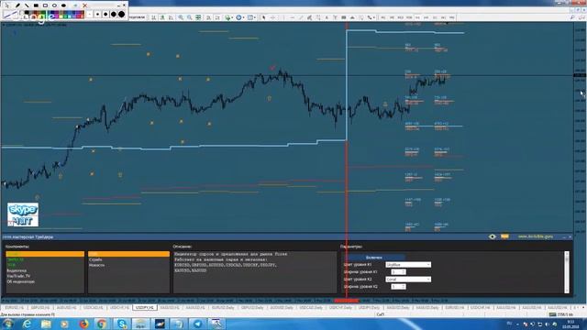The height and width of the screenshot is (330, 587).
Task: Open the SkyBlue level color dropdown
Action: click(x=408, y=265)
